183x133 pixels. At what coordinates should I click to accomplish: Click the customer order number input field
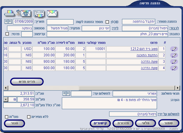pyautogui.click(x=60, y=22)
